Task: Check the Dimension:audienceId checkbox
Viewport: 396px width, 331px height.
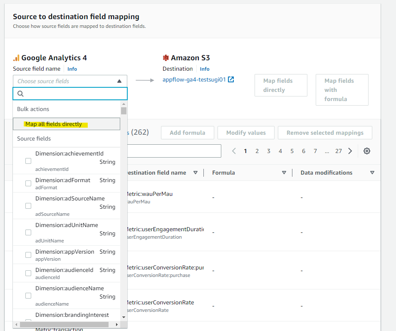Action: (28, 274)
